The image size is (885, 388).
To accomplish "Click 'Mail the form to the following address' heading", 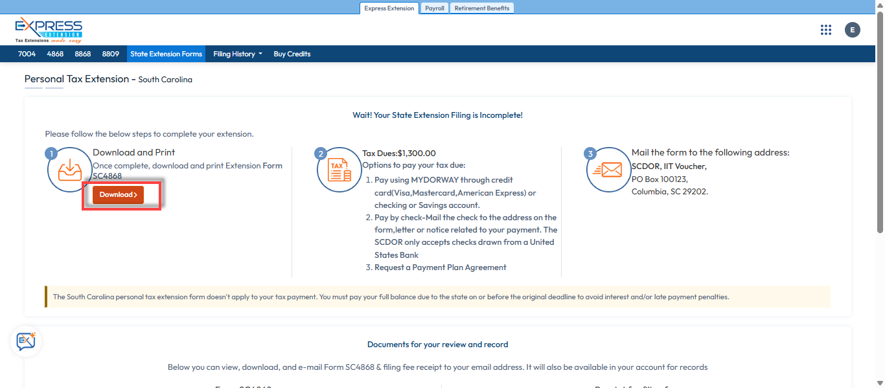I will pyautogui.click(x=711, y=153).
